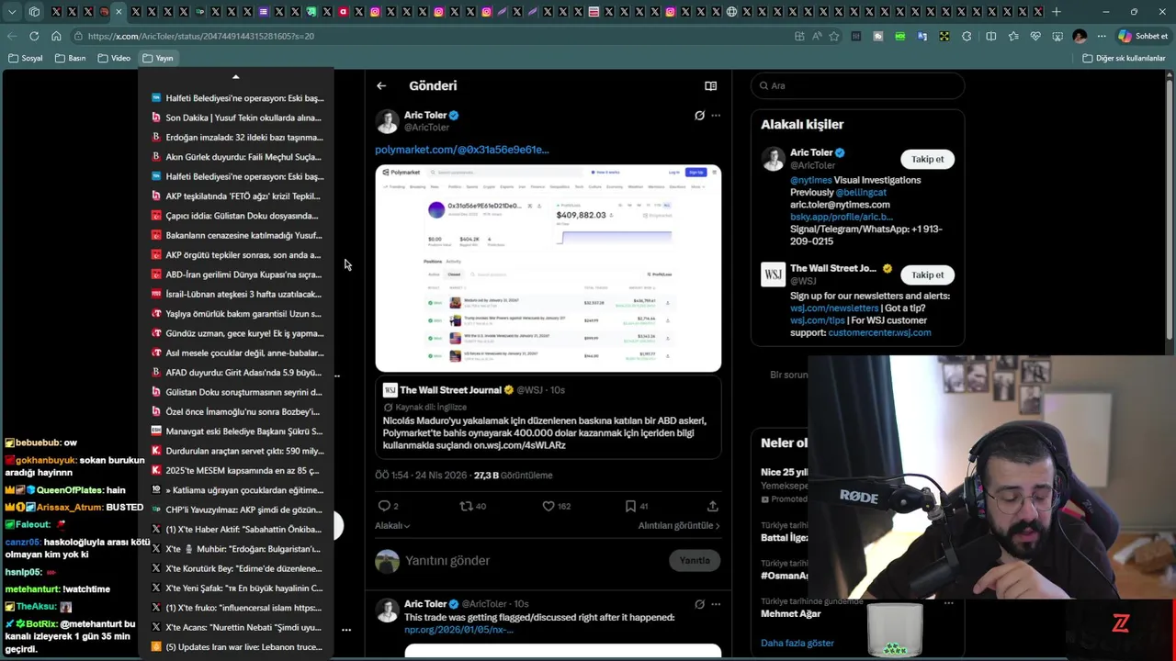
Task: Follow The Wall Street Journal Takip et
Action: [927, 274]
